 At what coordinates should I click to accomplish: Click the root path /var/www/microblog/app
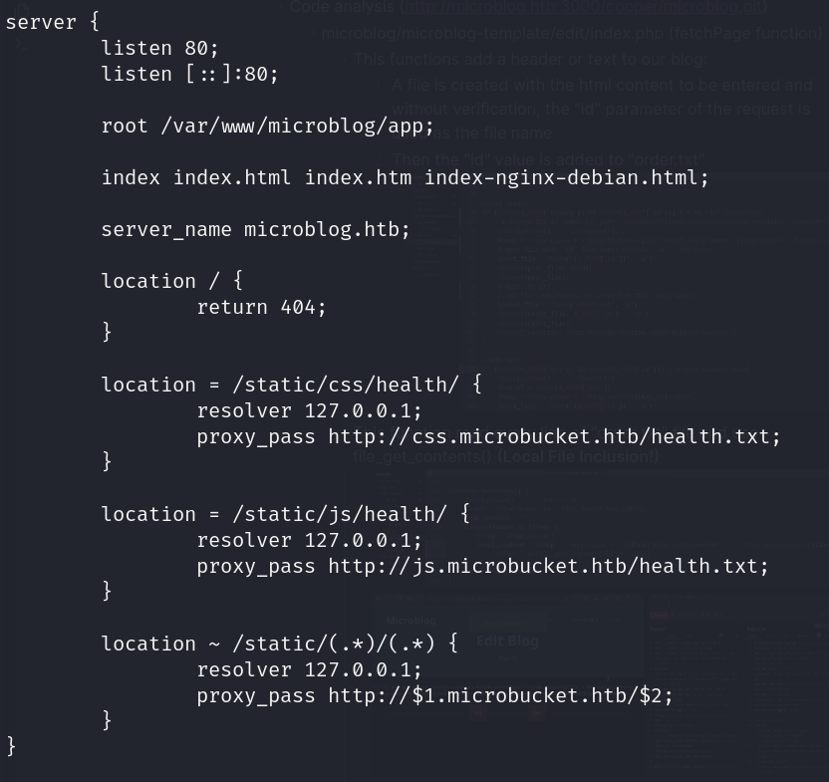coord(296,126)
